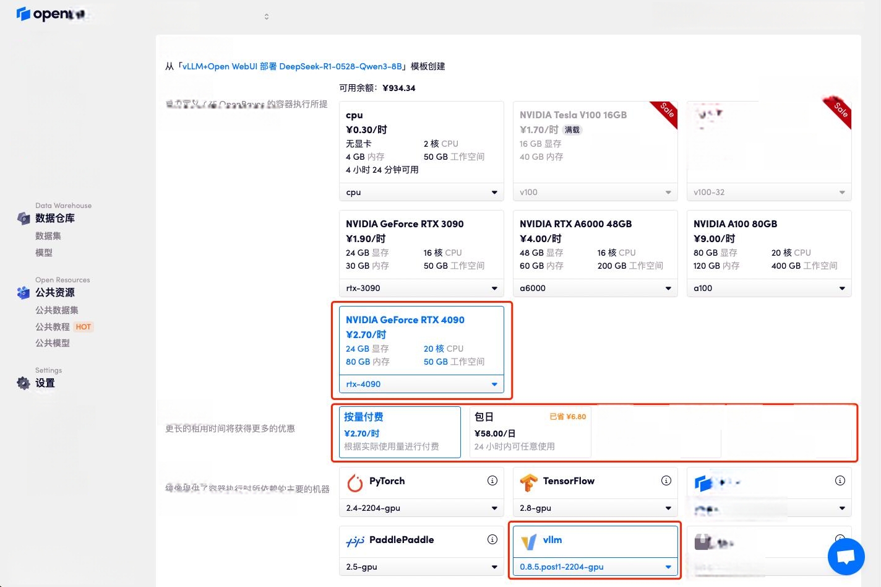Open TensorFlow version dropdown 2.8-gpu

(595, 508)
